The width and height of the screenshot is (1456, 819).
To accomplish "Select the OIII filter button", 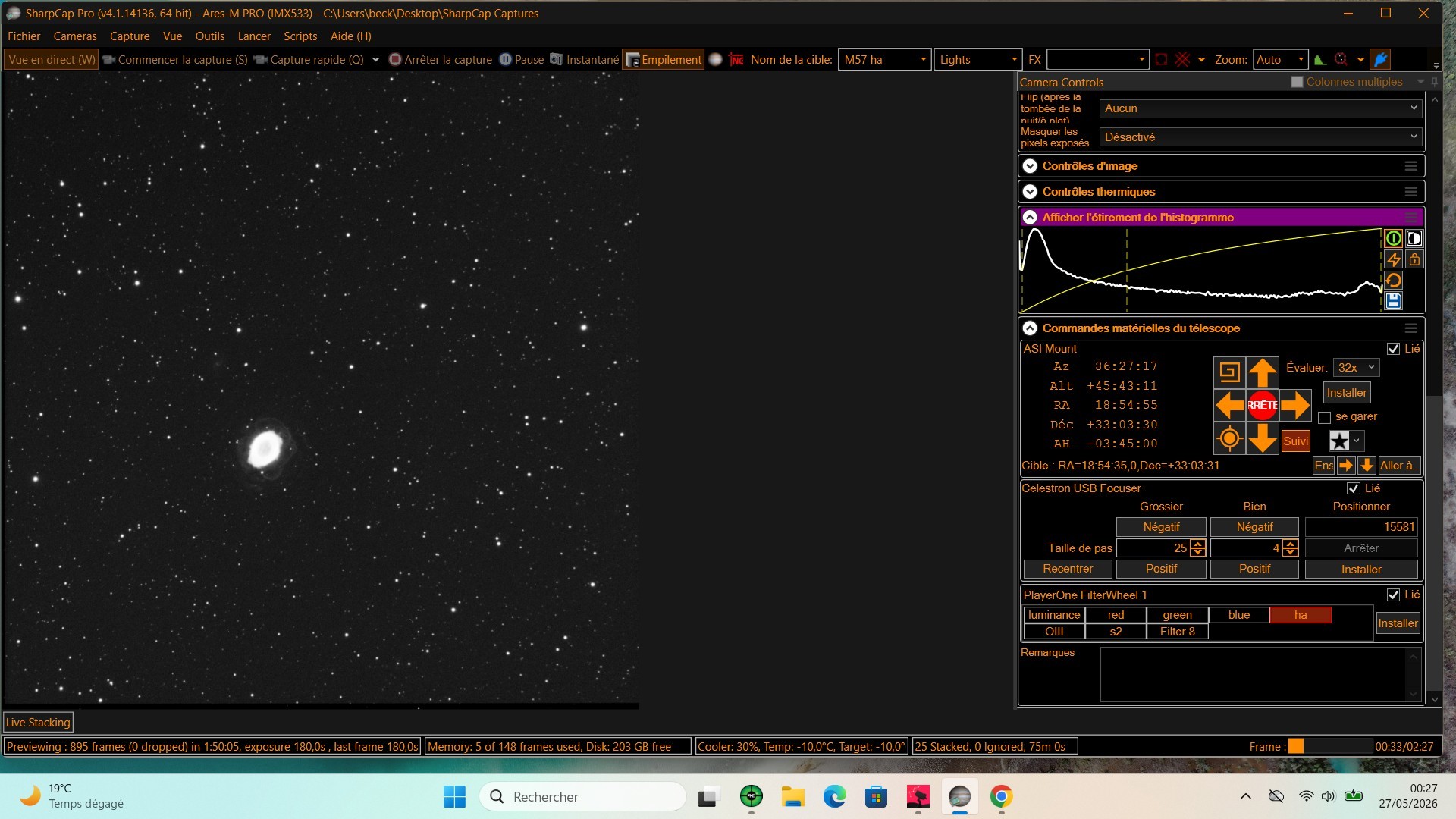I will pos(1054,632).
